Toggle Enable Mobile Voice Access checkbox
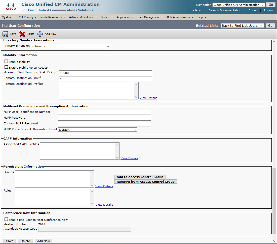Viewport: 277px width, 244px height. pyautogui.click(x=6, y=67)
